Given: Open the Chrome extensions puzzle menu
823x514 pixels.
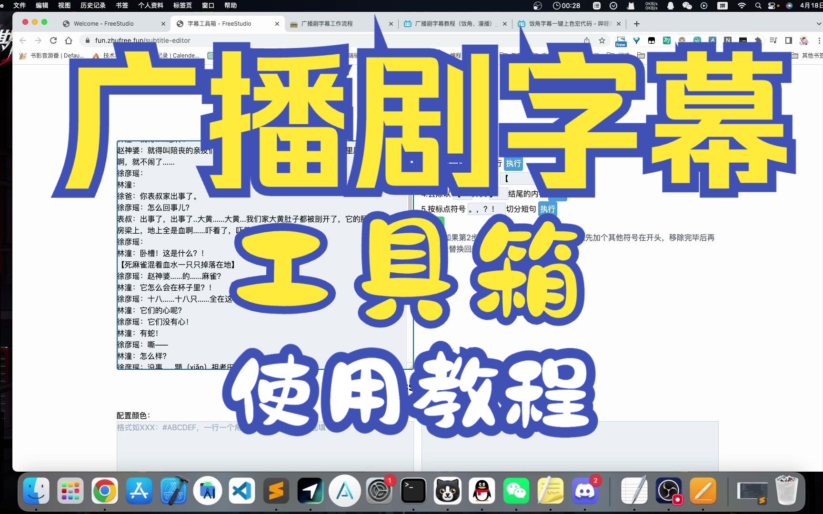Looking at the screenshot, I should tap(758, 40).
